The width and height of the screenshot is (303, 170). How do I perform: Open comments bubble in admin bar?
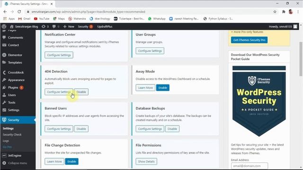click(56, 26)
